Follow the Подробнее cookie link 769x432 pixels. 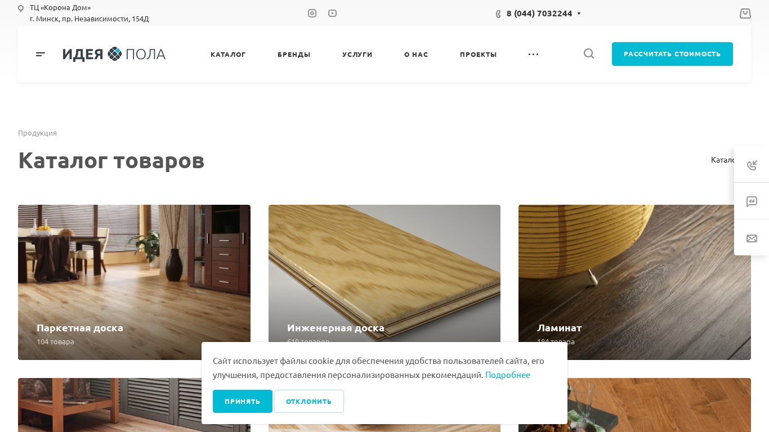point(508,375)
